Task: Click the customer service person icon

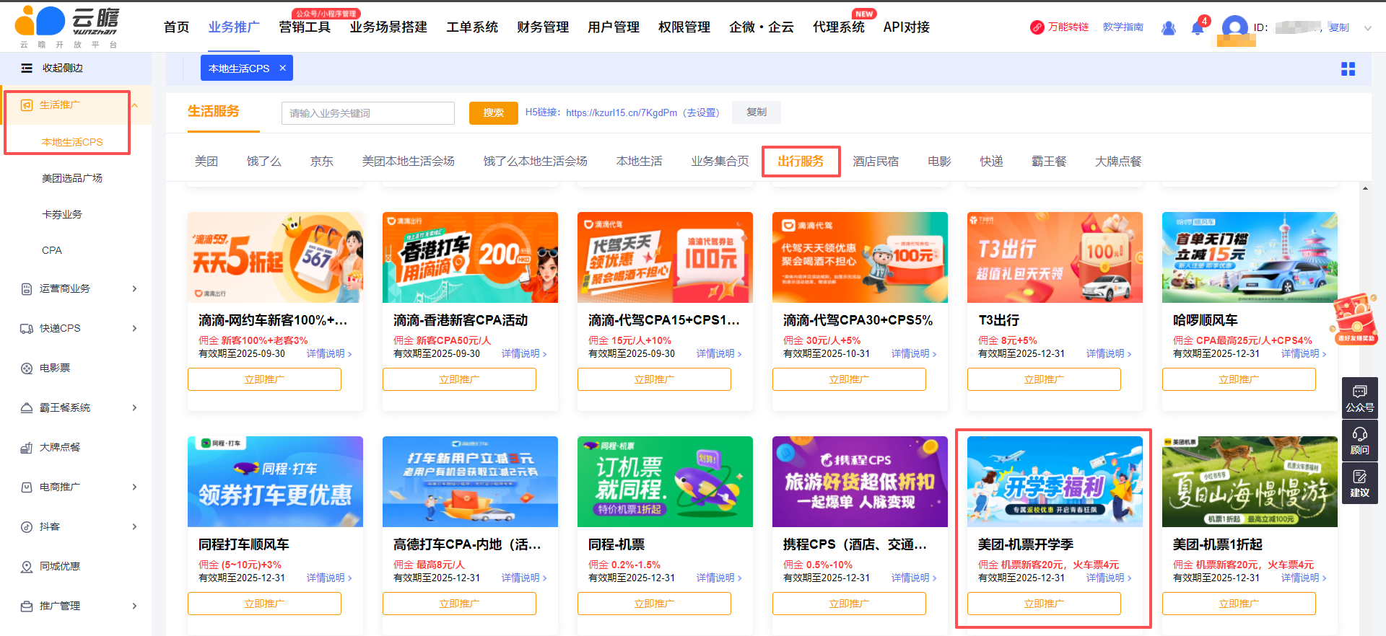Action: pos(1168,28)
